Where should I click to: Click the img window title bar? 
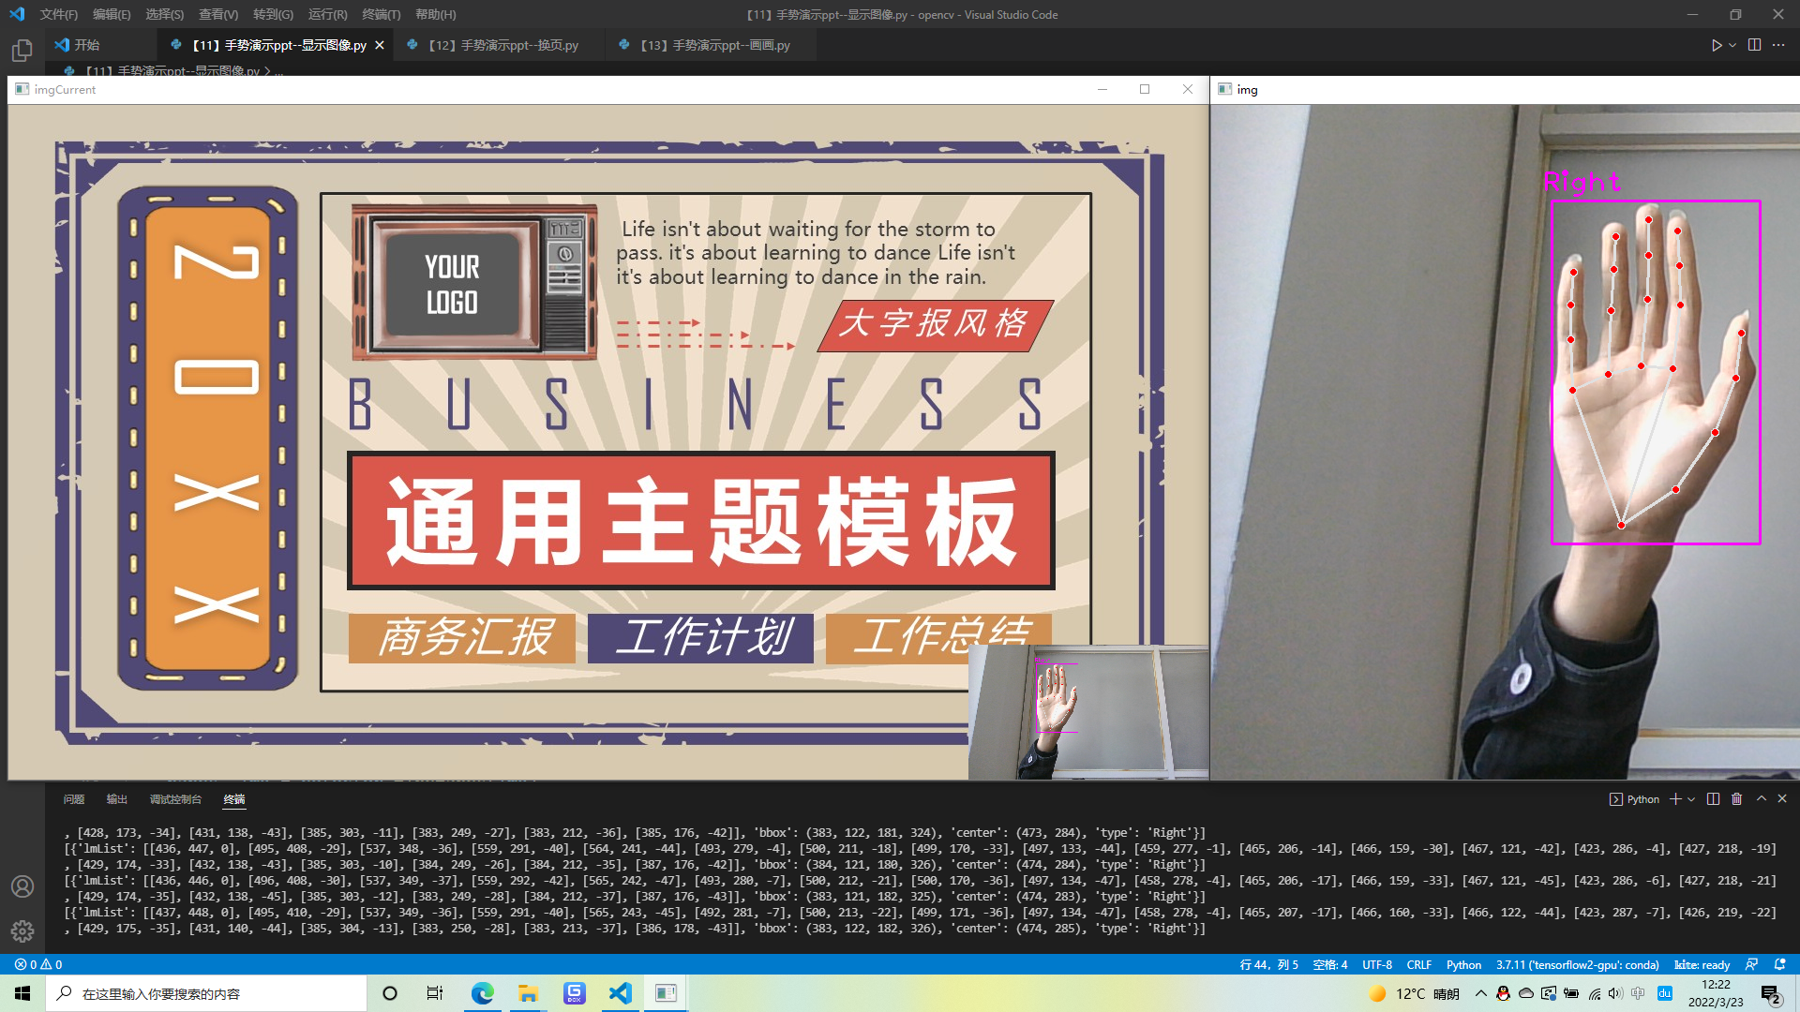[x=1505, y=89]
